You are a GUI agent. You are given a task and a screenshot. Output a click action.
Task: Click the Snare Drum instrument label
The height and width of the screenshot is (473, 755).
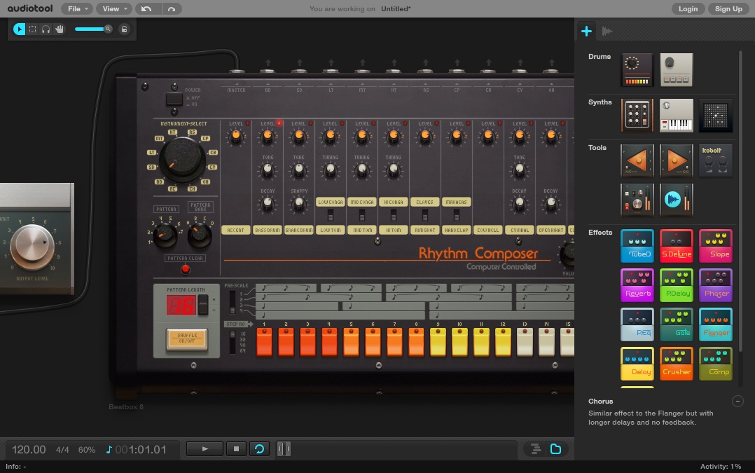click(x=298, y=231)
